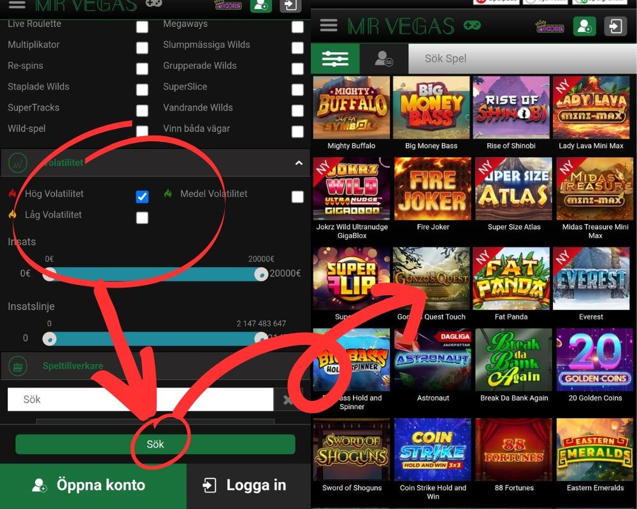Click the green register account icon, right panel
This screenshot has height=509, width=637.
pos(584,26)
